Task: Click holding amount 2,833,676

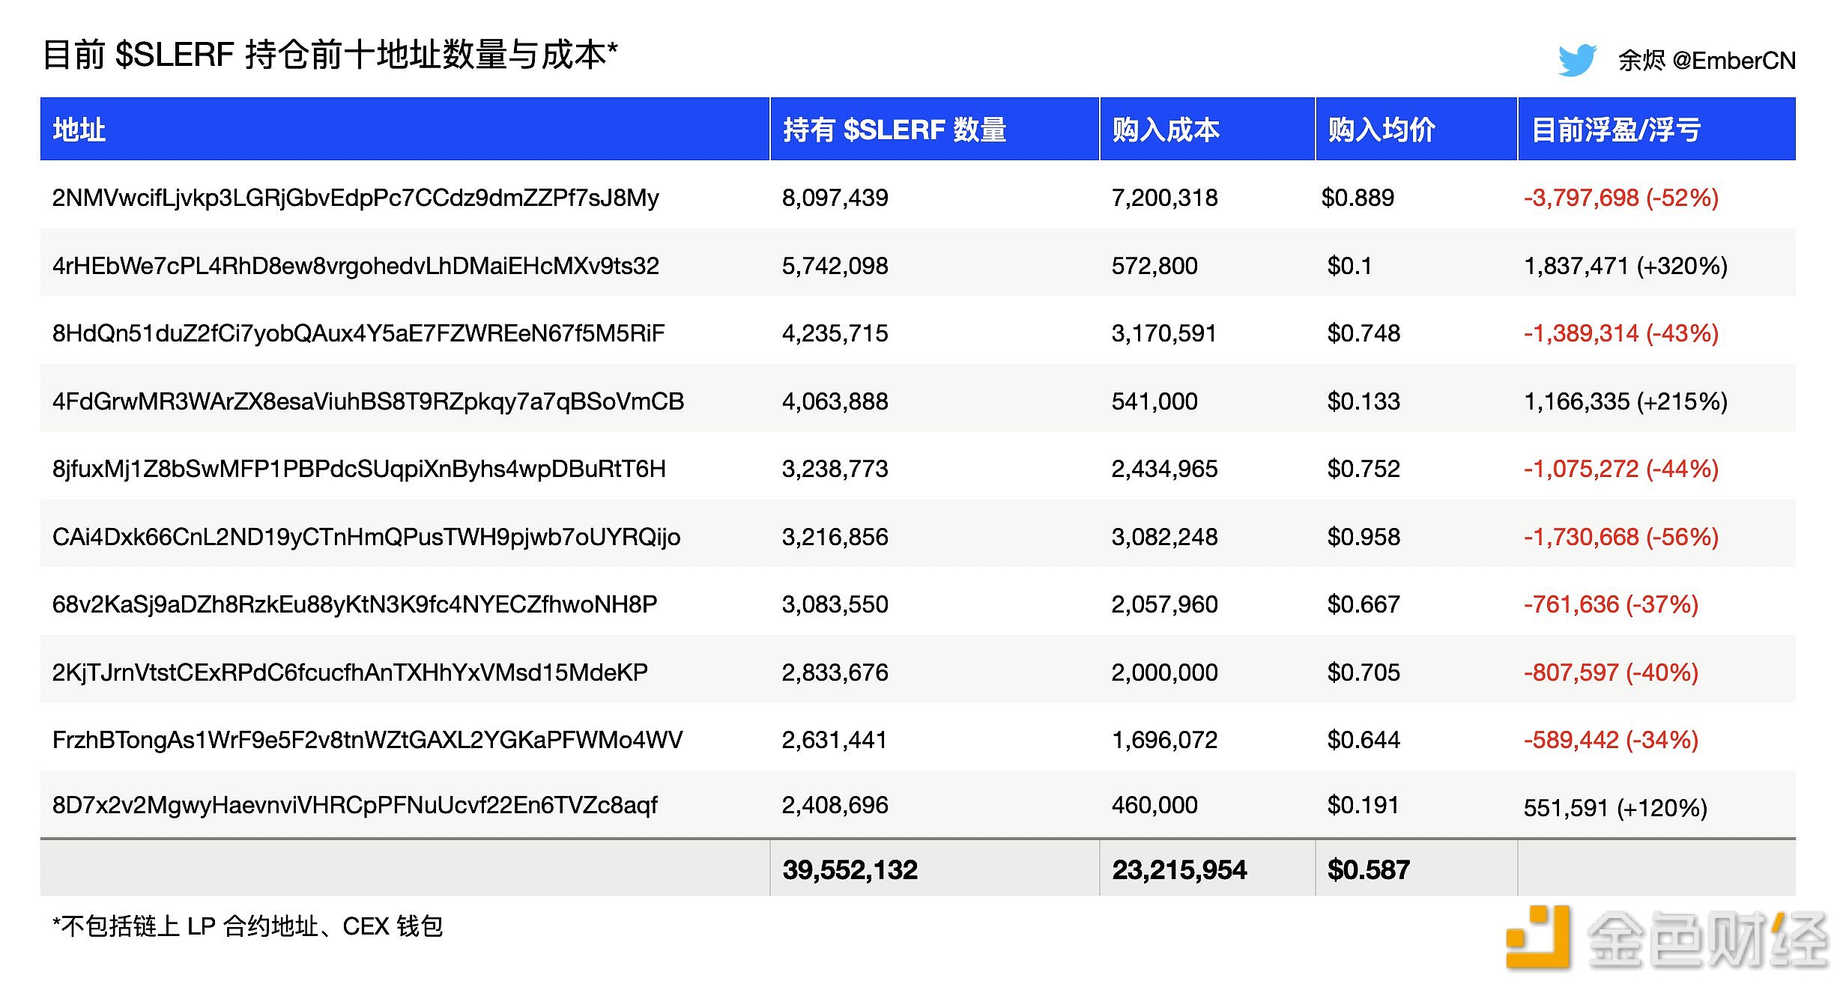Action: coord(835,672)
